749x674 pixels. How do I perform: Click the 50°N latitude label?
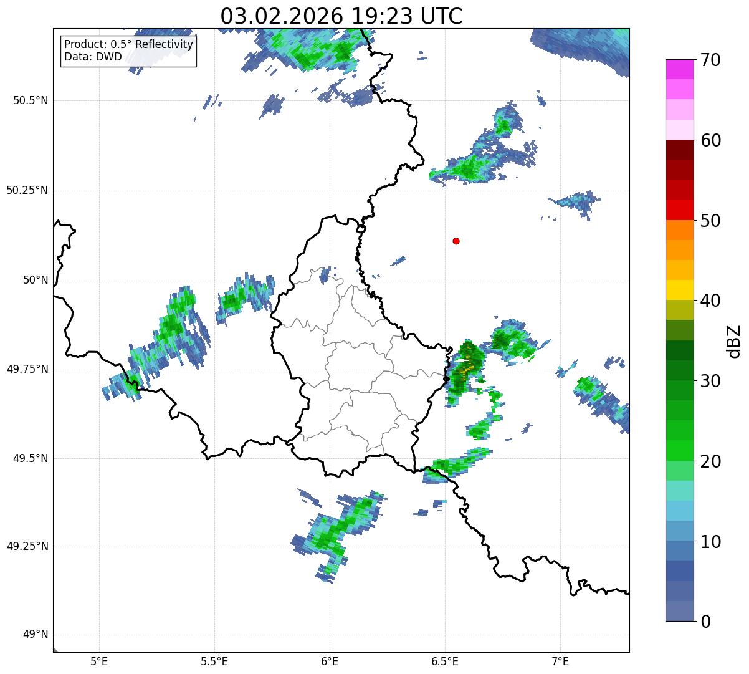tap(36, 280)
